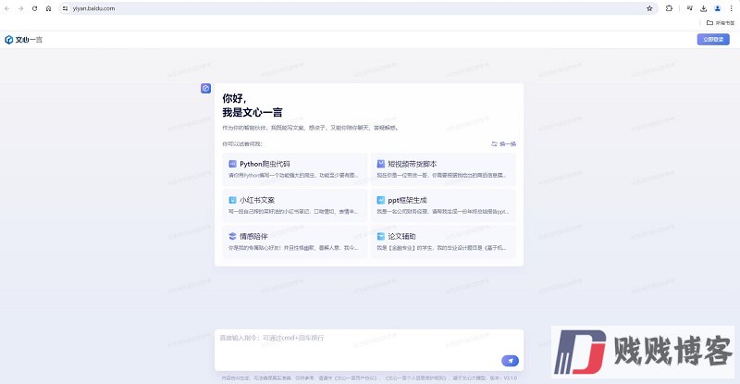Send the message with paper-plane button
This screenshot has height=384, width=740.
click(x=510, y=361)
